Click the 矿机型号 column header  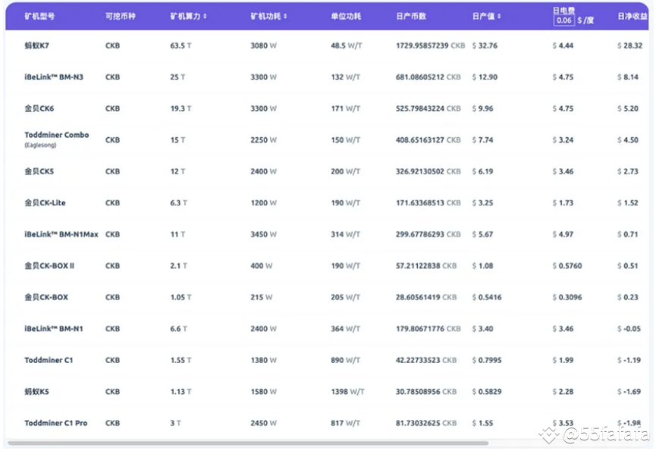39,17
